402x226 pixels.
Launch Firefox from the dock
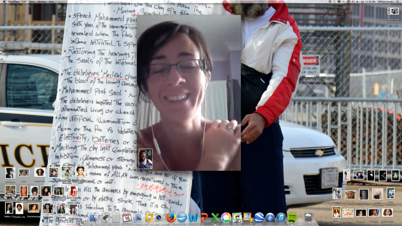coord(171,218)
